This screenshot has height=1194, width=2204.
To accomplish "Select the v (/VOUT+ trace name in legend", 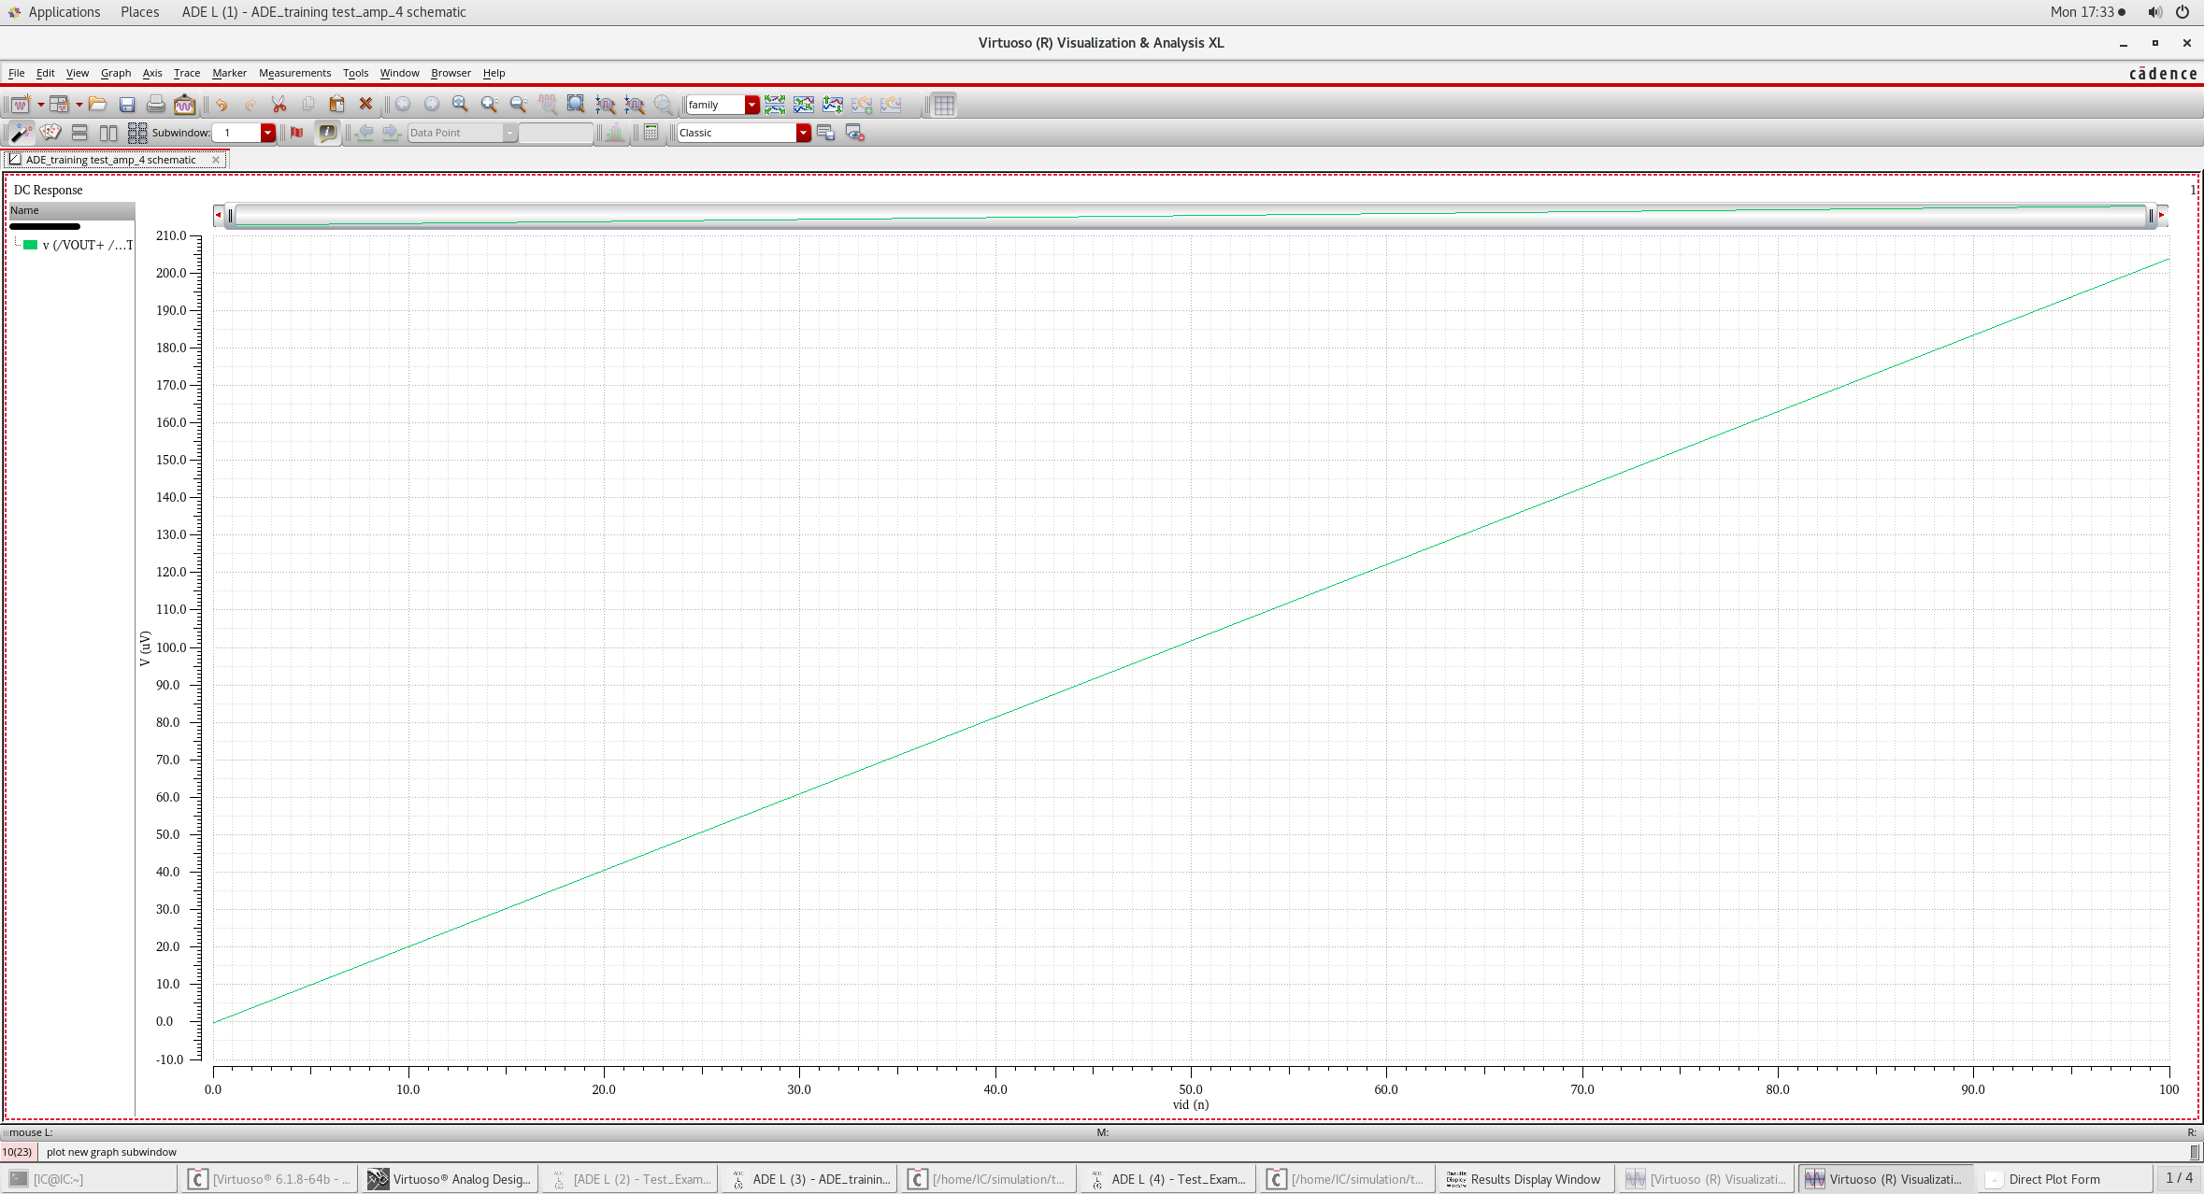I will click(88, 245).
